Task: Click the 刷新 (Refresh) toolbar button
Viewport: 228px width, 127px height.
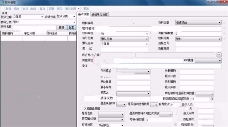Action: 52,9
